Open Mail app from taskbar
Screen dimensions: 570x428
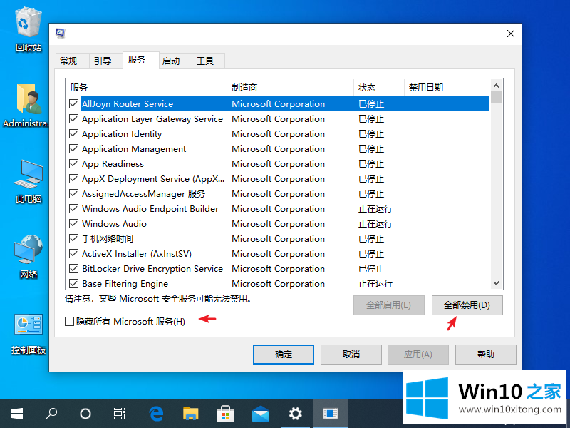(x=260, y=414)
